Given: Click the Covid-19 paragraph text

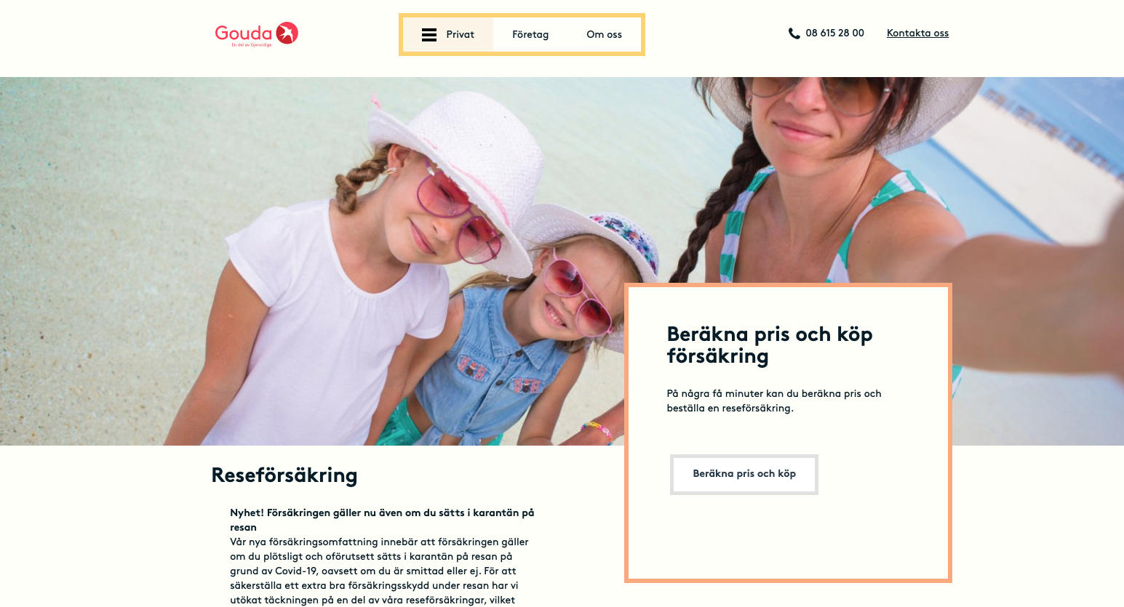Looking at the screenshot, I should point(379,571).
